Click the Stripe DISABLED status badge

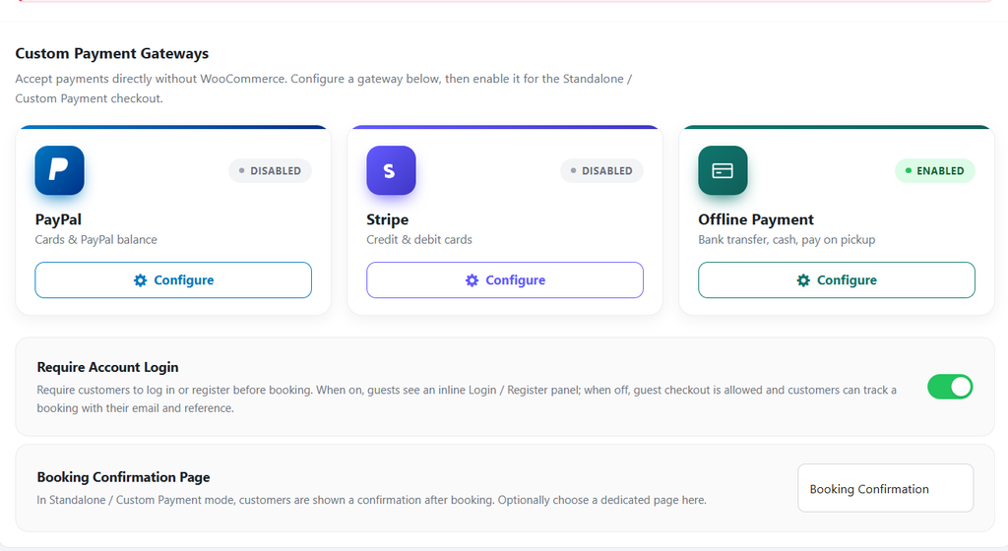click(601, 171)
